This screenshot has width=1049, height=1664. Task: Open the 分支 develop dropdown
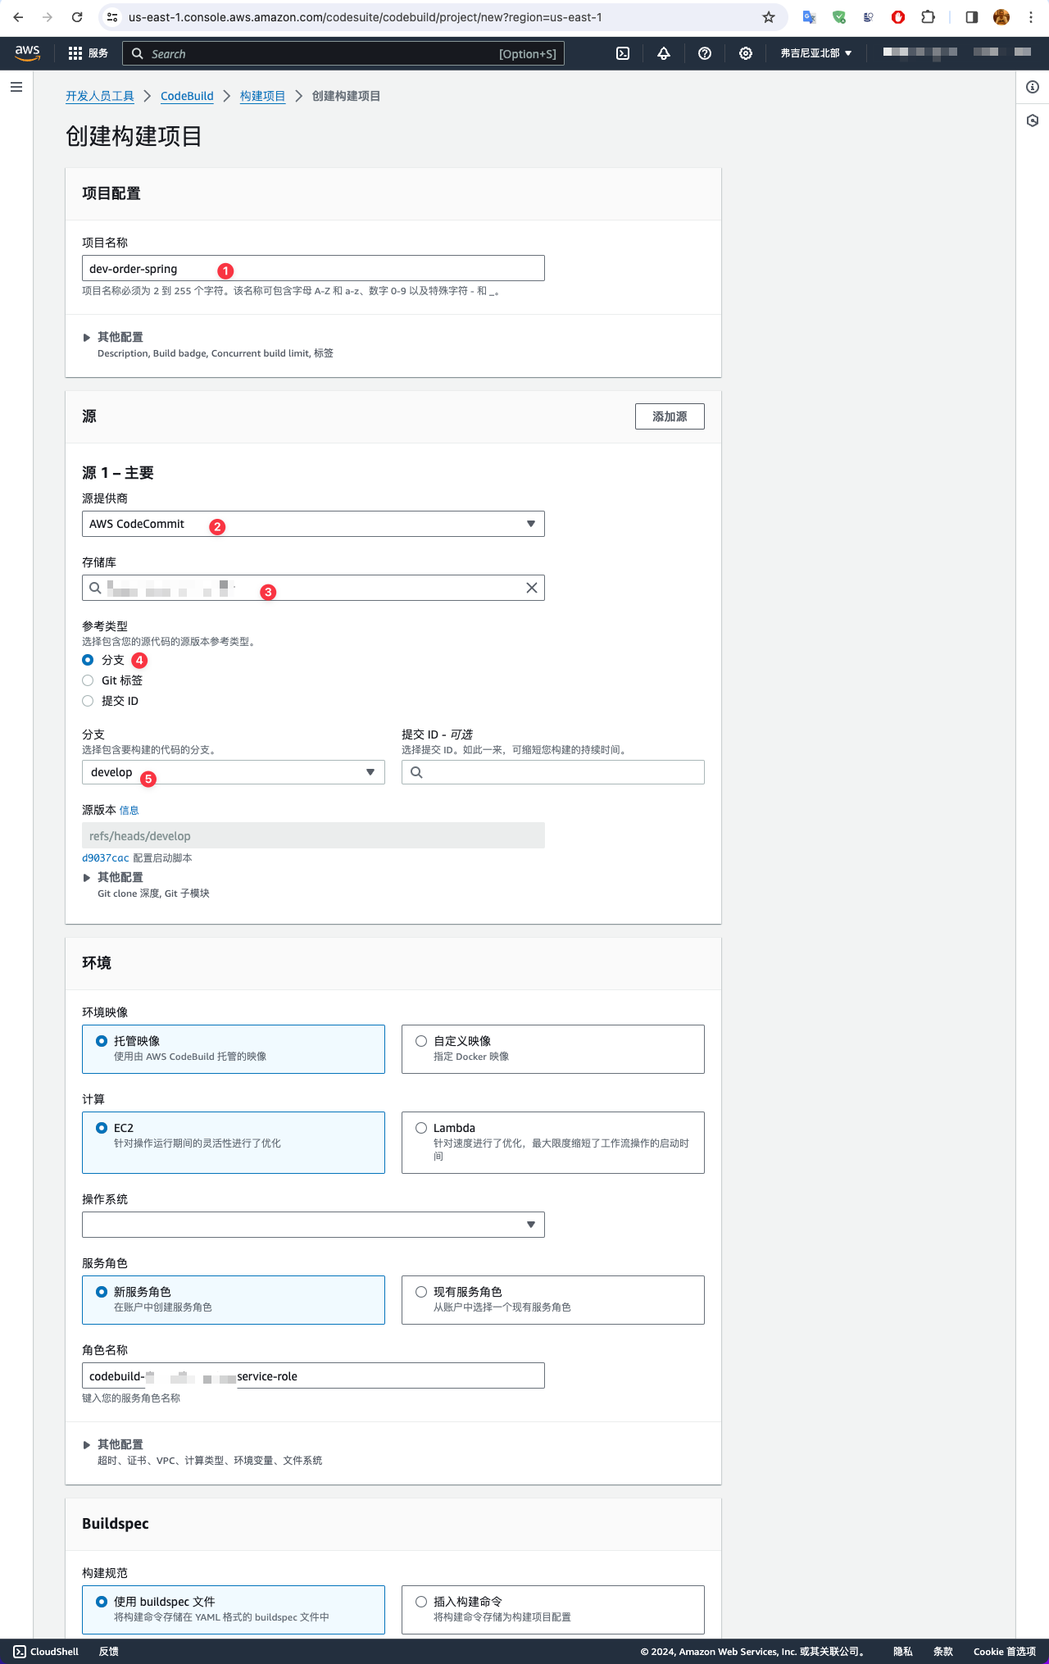[234, 772]
